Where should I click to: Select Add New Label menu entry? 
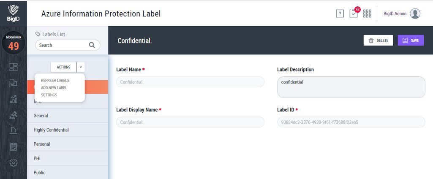pos(54,88)
